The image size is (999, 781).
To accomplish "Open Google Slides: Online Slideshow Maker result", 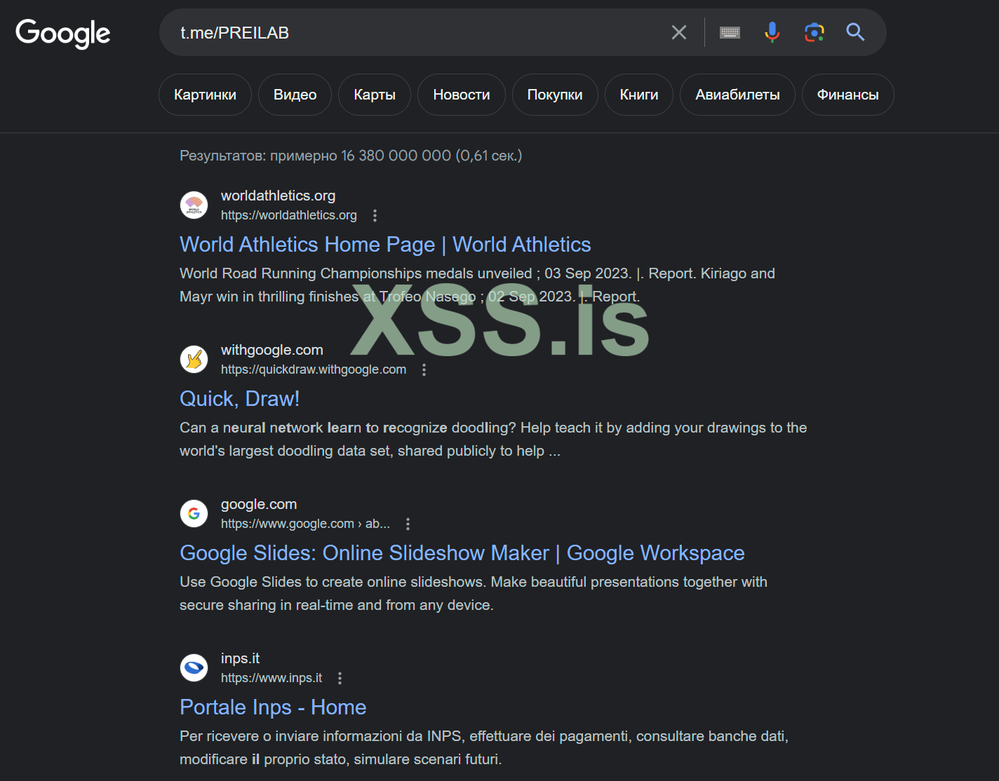I will [462, 552].
